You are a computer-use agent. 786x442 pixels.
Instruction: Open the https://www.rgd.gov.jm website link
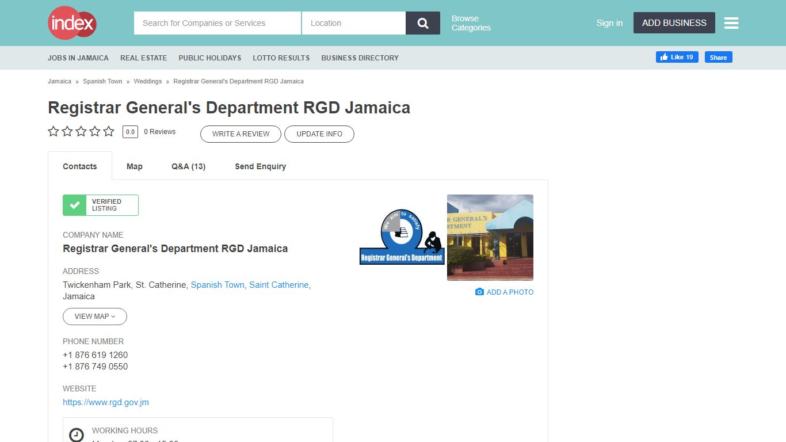pyautogui.click(x=106, y=402)
